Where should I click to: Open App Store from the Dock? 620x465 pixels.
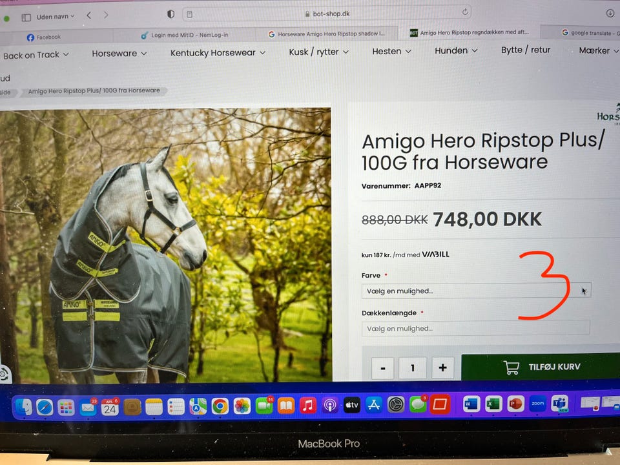click(x=374, y=404)
